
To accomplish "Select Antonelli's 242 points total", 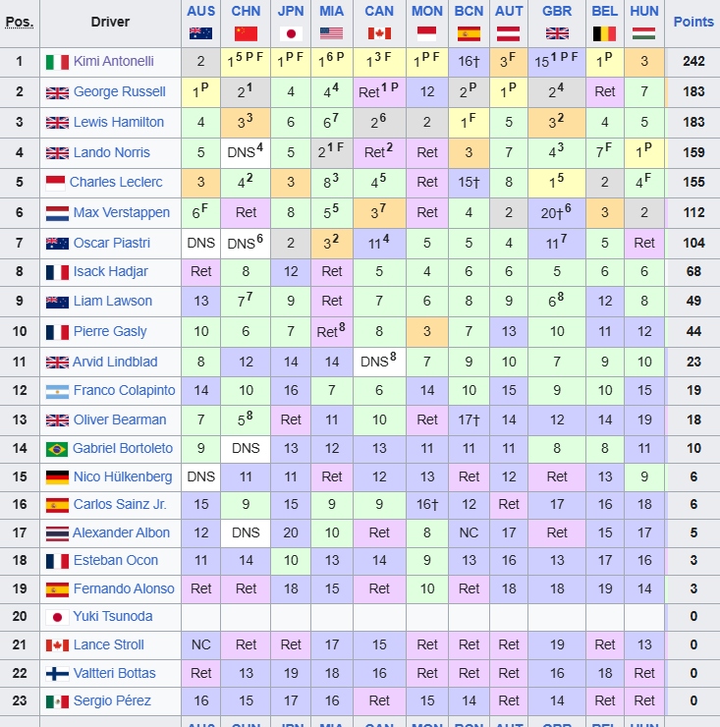I will click(x=693, y=61).
